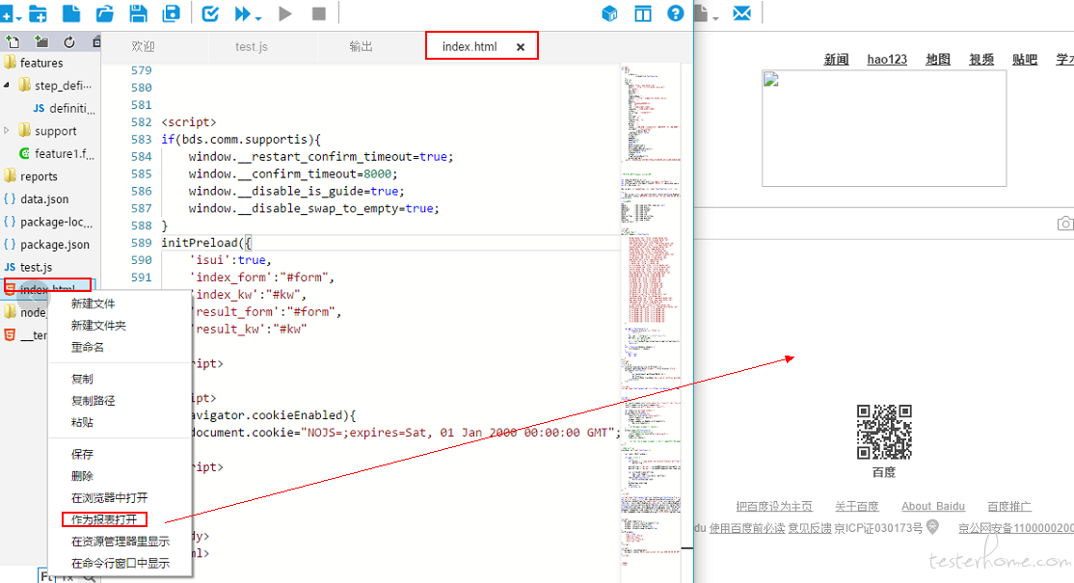
Task: Click the 关于百度 link
Action: point(857,506)
